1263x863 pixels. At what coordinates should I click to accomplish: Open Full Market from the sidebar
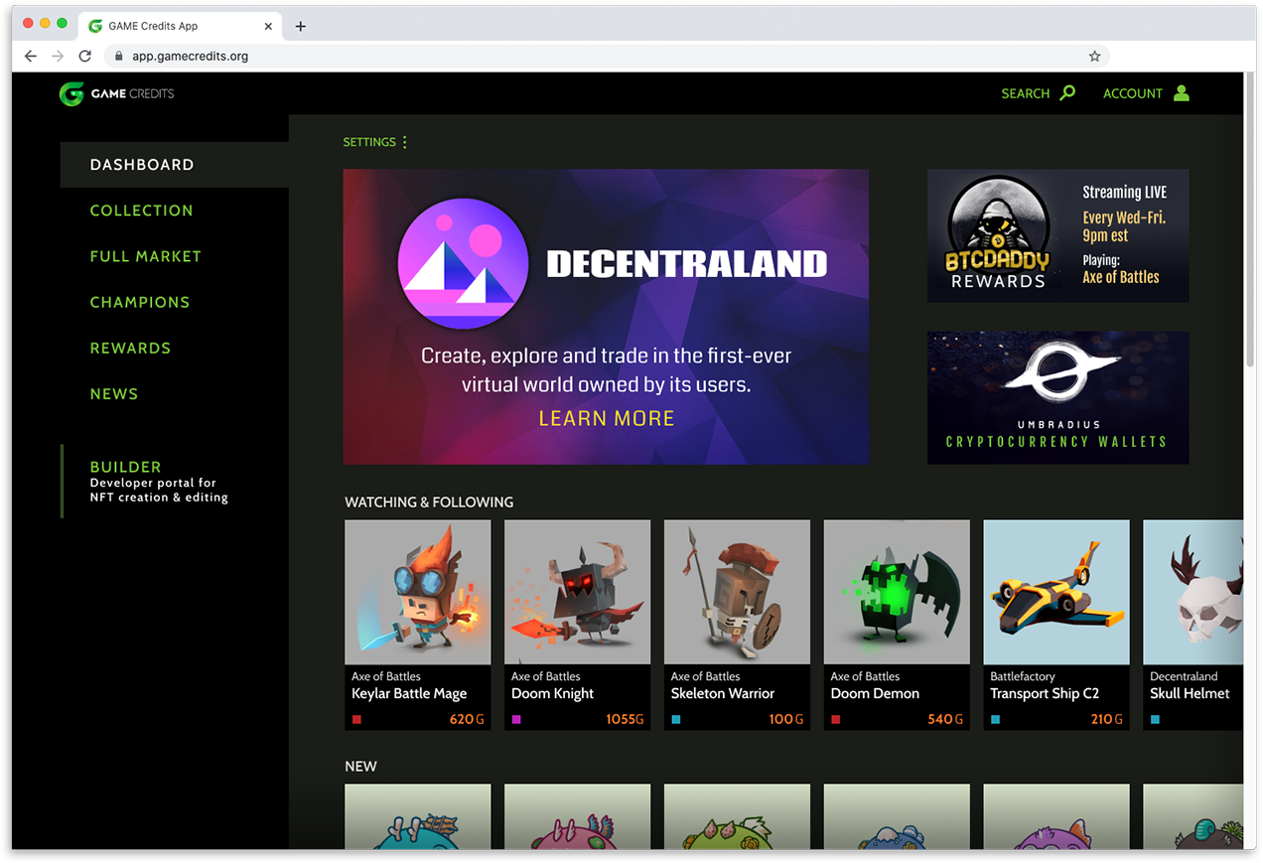(146, 256)
